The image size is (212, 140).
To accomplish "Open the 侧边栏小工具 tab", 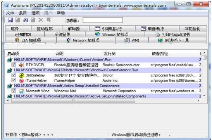I will tap(178, 40).
